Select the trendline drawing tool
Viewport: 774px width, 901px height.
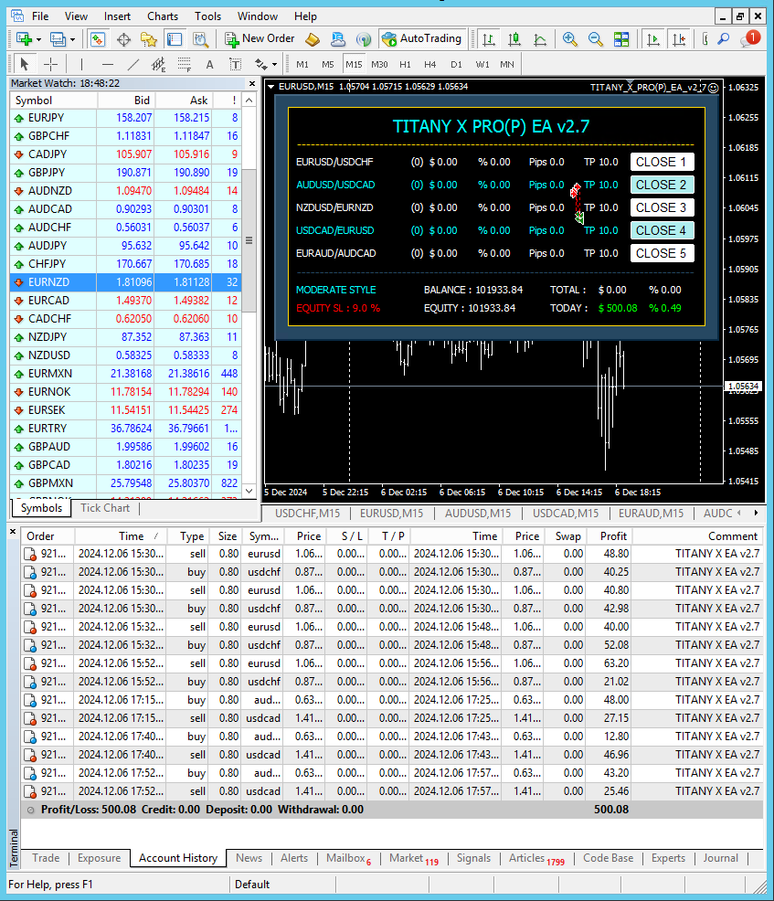(x=133, y=64)
